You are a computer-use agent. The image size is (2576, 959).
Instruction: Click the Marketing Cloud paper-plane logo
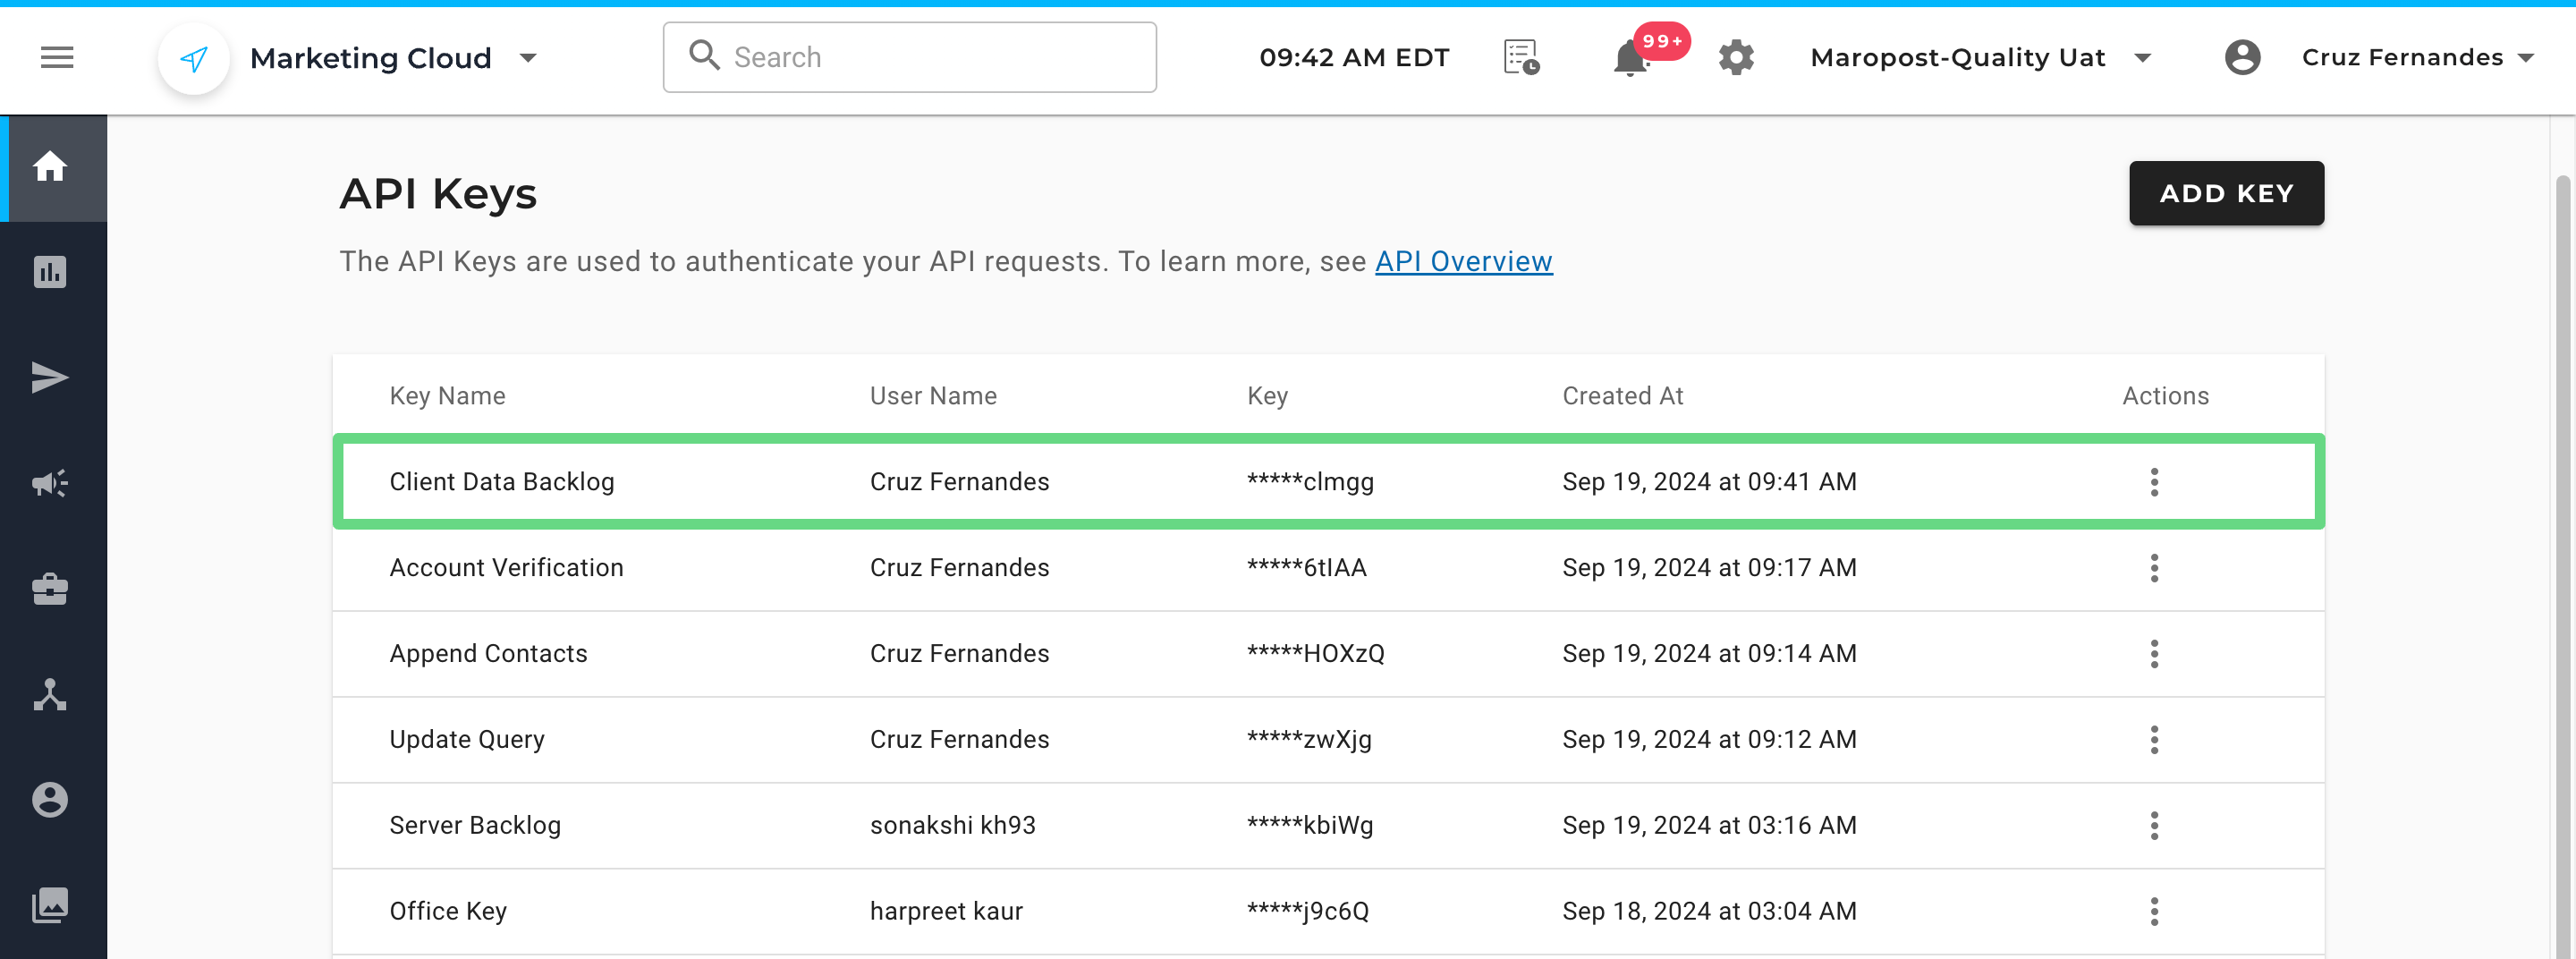click(x=194, y=59)
